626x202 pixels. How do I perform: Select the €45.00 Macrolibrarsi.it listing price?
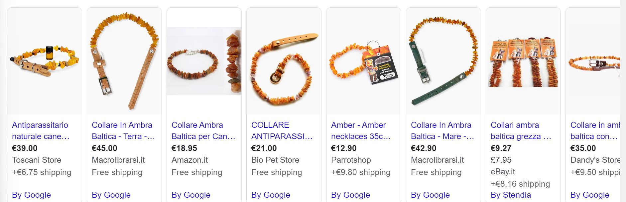[104, 148]
